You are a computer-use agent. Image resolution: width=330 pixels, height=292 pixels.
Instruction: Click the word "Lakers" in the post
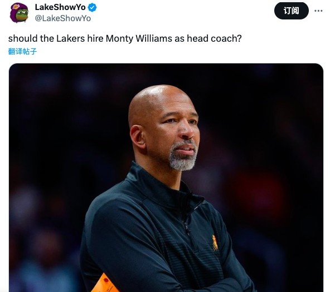[70, 38]
